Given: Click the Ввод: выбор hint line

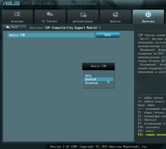Looking at the screenshot, I should coord(146,105).
